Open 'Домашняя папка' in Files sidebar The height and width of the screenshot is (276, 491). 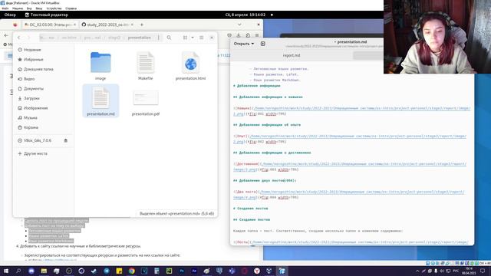[38, 69]
